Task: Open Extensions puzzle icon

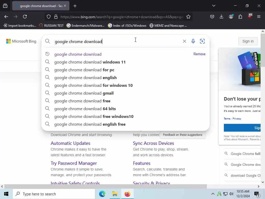Action: pos(240,17)
